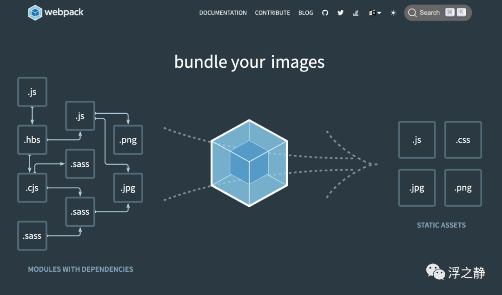Toggle the light/dark theme sun icon
This screenshot has height=295, width=502.
(x=393, y=13)
